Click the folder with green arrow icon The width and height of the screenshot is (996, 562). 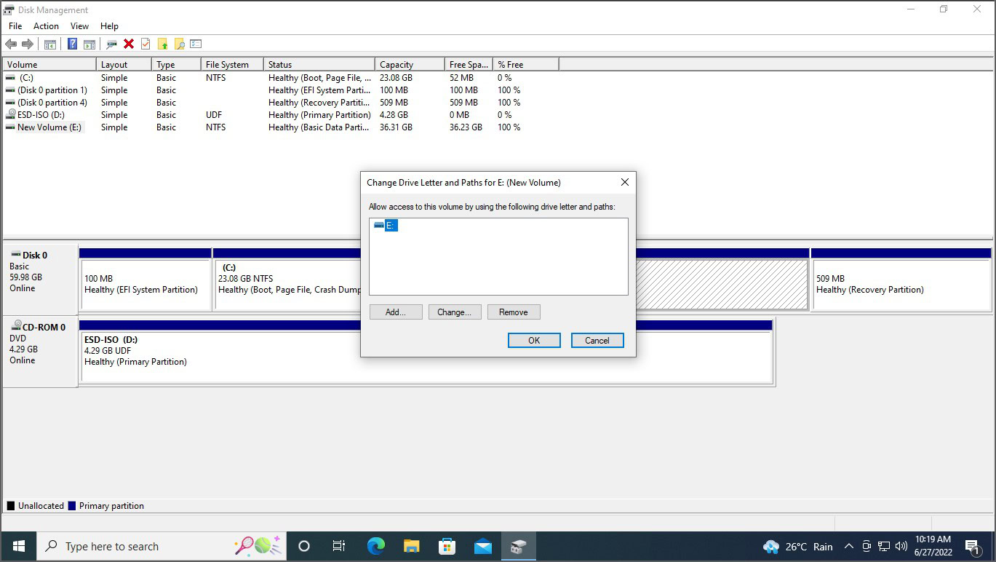point(162,44)
